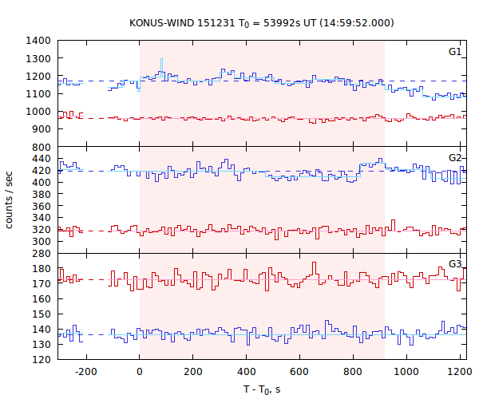Image resolution: width=479 pixels, height=399 pixels.
Task: Click the 800 tick on the x-axis
Action: click(x=353, y=372)
